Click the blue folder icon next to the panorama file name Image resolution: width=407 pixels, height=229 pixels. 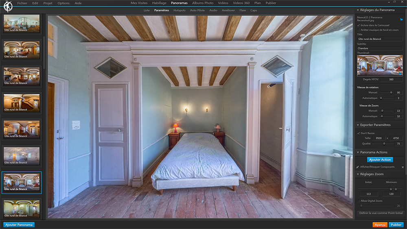pyautogui.click(x=401, y=19)
